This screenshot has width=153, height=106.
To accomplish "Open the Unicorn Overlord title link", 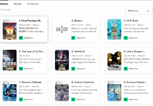I will point(83,82).
